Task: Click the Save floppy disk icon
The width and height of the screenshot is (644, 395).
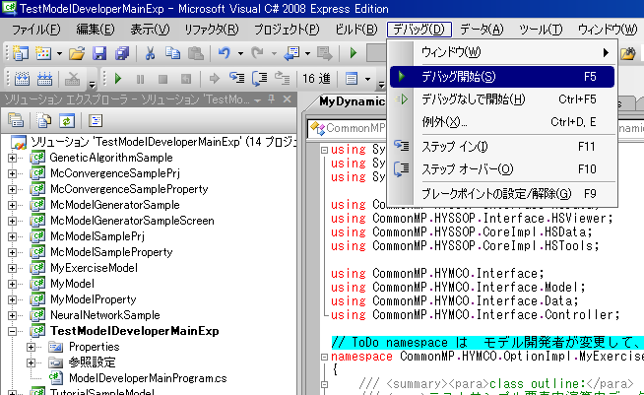Action: point(99,53)
